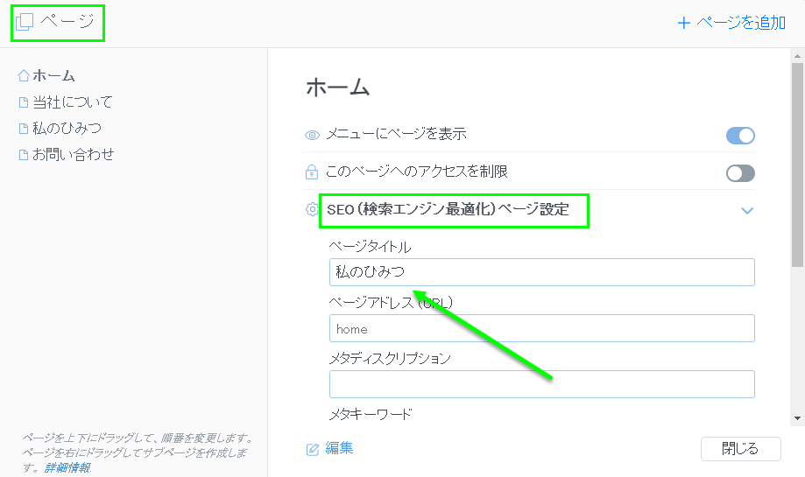Click the 閉じる button
This screenshot has width=805, height=477.
[741, 449]
